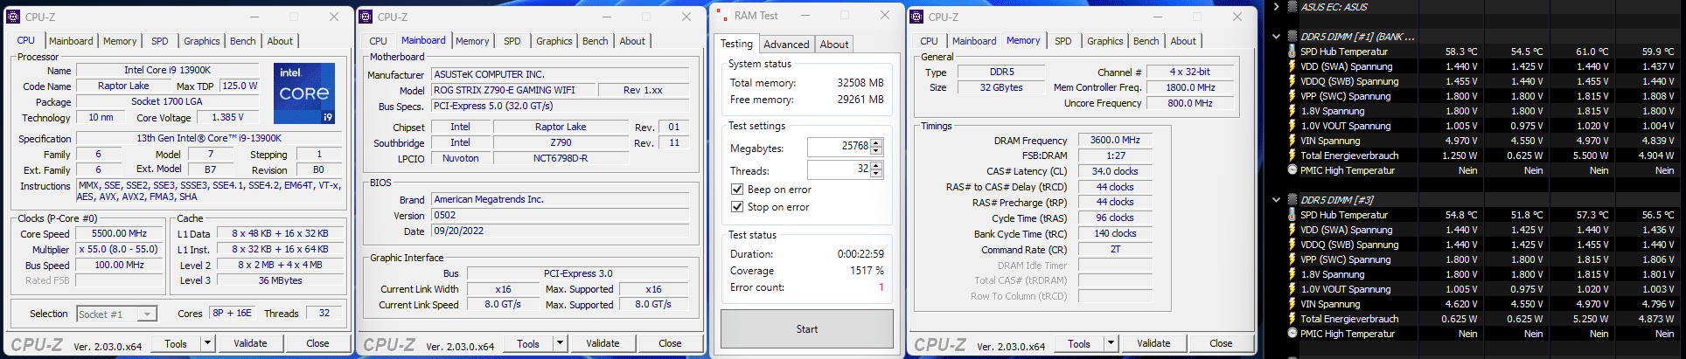The image size is (1686, 359).
Task: Click lightning icon of DIMM #3 VPP (SWC) Spannung
Action: tap(1292, 259)
